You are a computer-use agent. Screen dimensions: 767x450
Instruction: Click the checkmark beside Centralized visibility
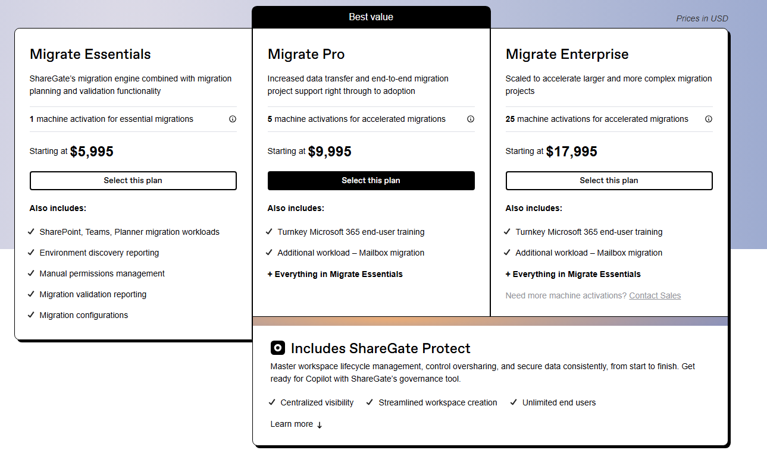(271, 402)
